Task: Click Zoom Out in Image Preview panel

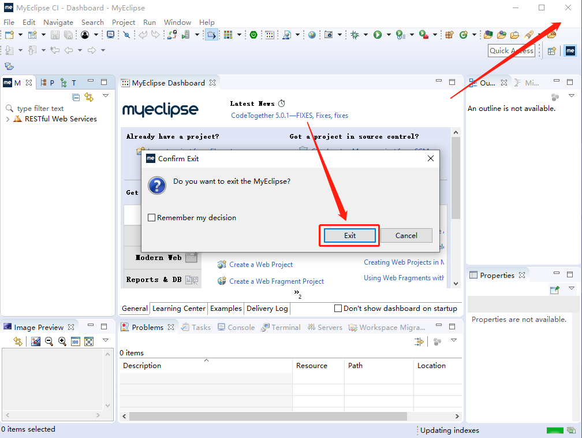Action: pyautogui.click(x=49, y=342)
